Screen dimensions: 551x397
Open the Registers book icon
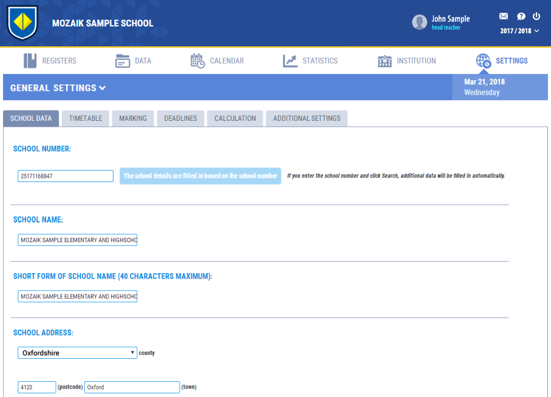click(x=30, y=61)
